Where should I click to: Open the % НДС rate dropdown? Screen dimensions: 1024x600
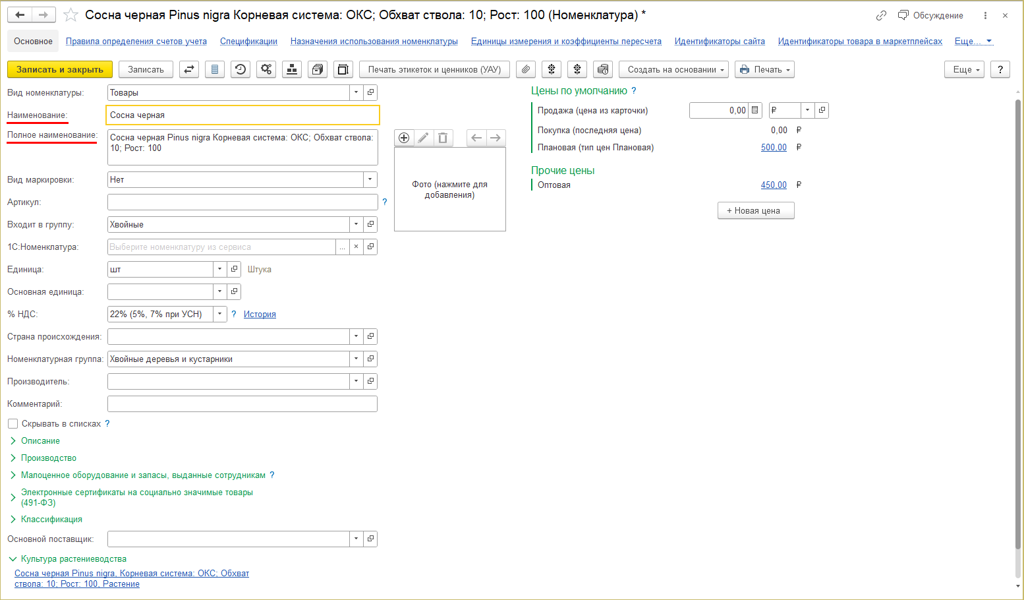(x=220, y=315)
